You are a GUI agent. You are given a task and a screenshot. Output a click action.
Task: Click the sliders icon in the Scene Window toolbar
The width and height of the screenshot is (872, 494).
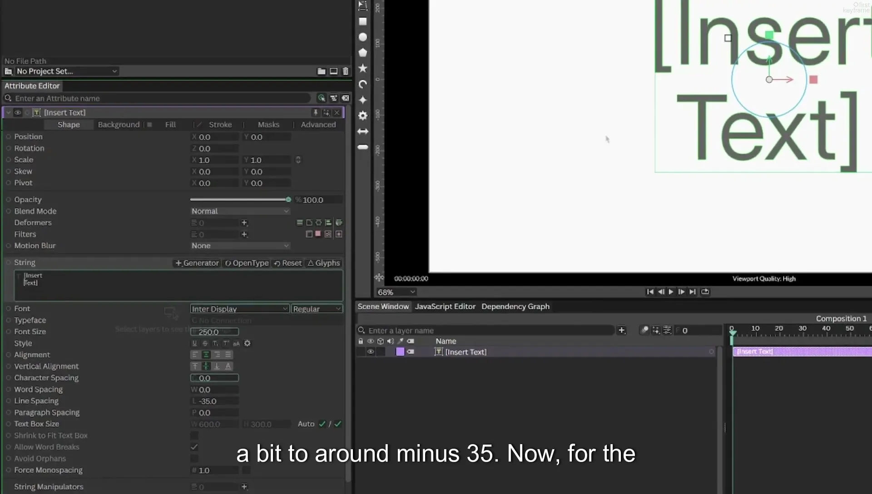click(x=667, y=330)
